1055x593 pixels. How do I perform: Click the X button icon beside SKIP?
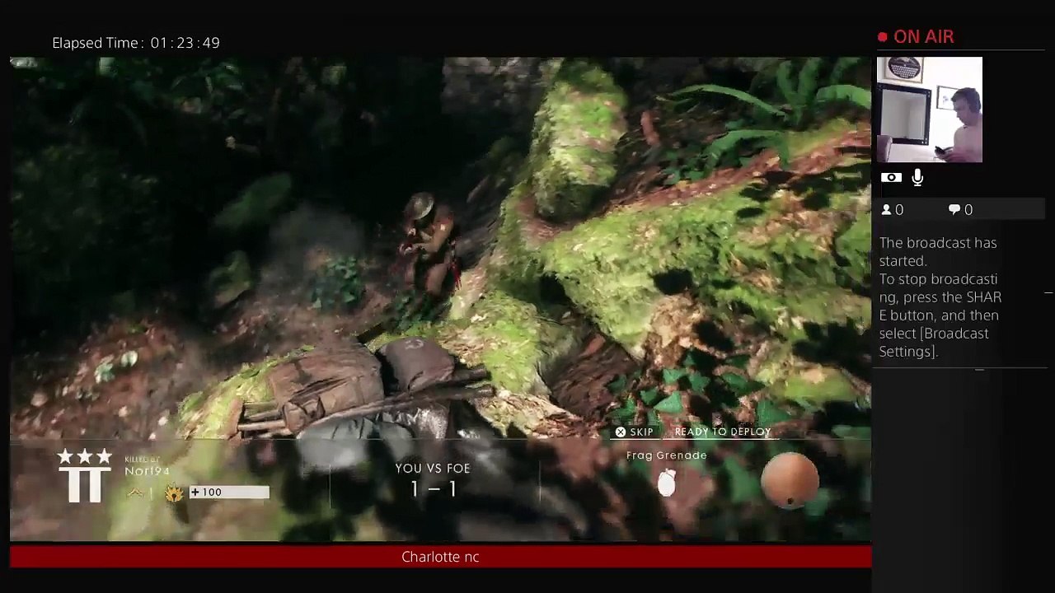pyautogui.click(x=621, y=432)
